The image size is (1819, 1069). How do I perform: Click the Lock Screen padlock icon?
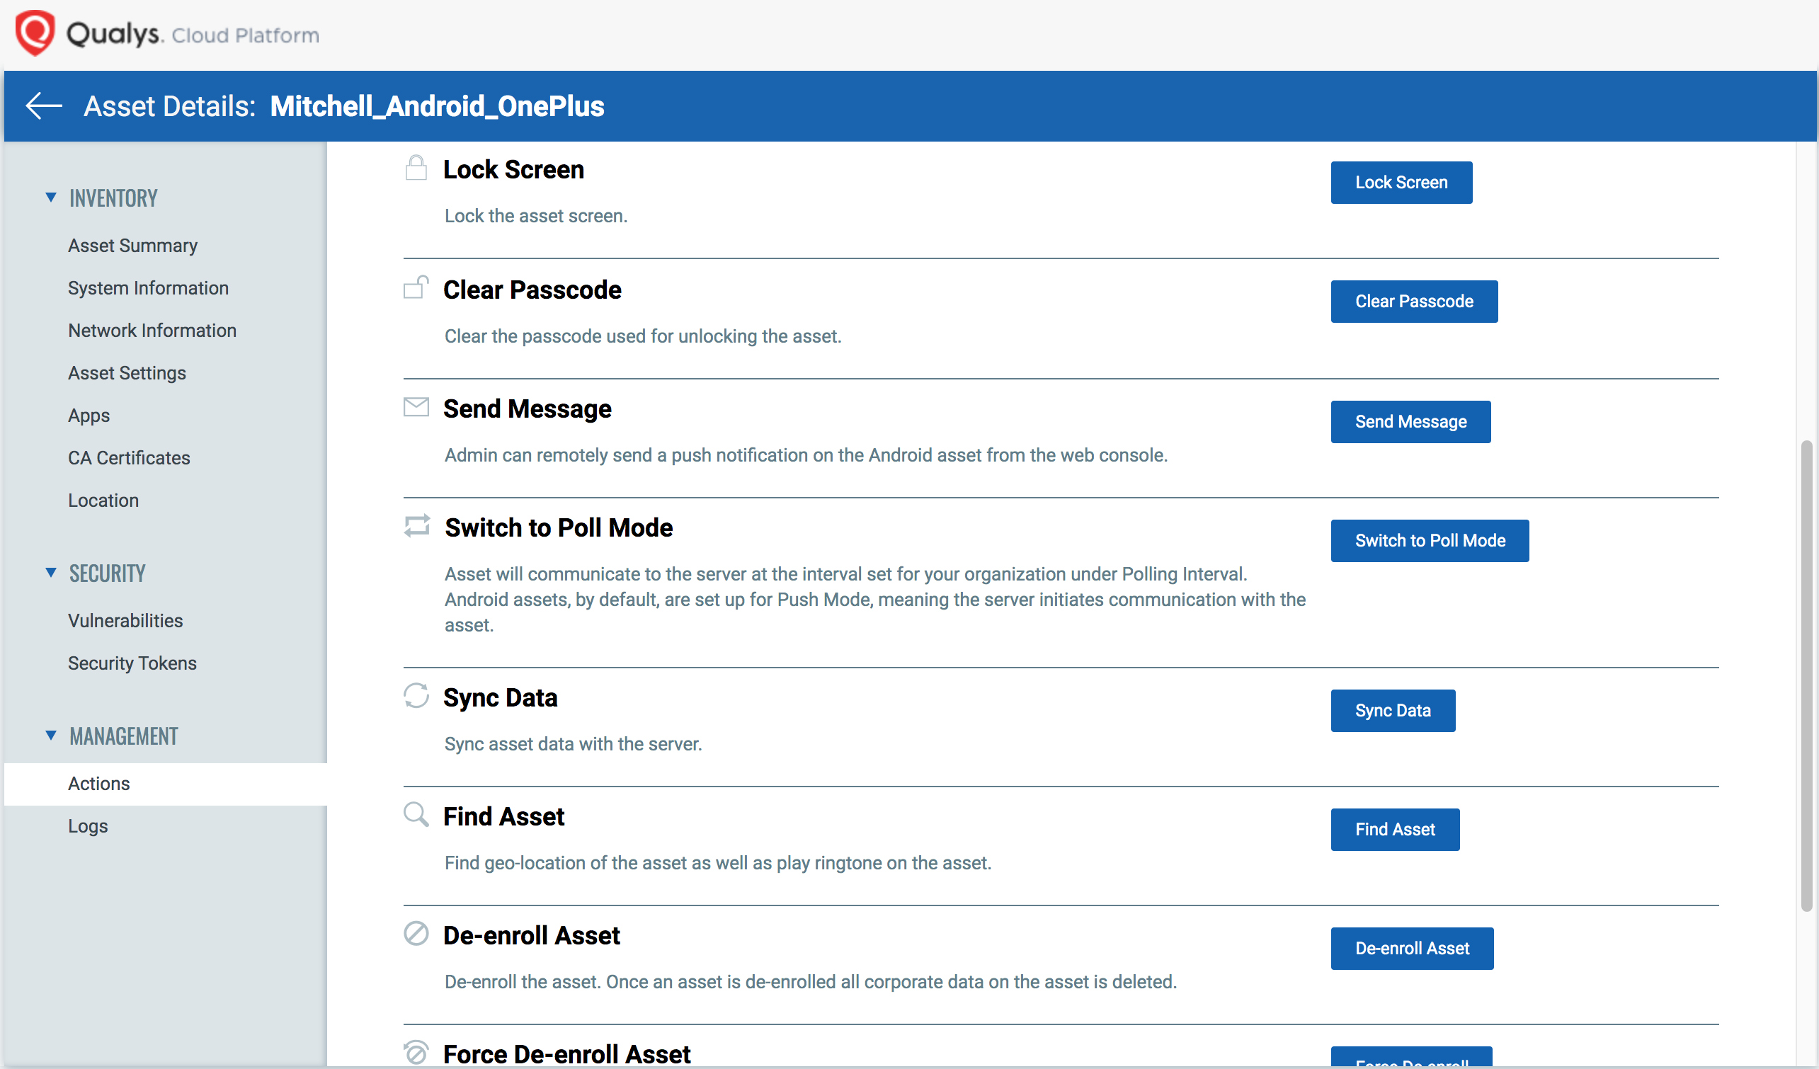(416, 168)
